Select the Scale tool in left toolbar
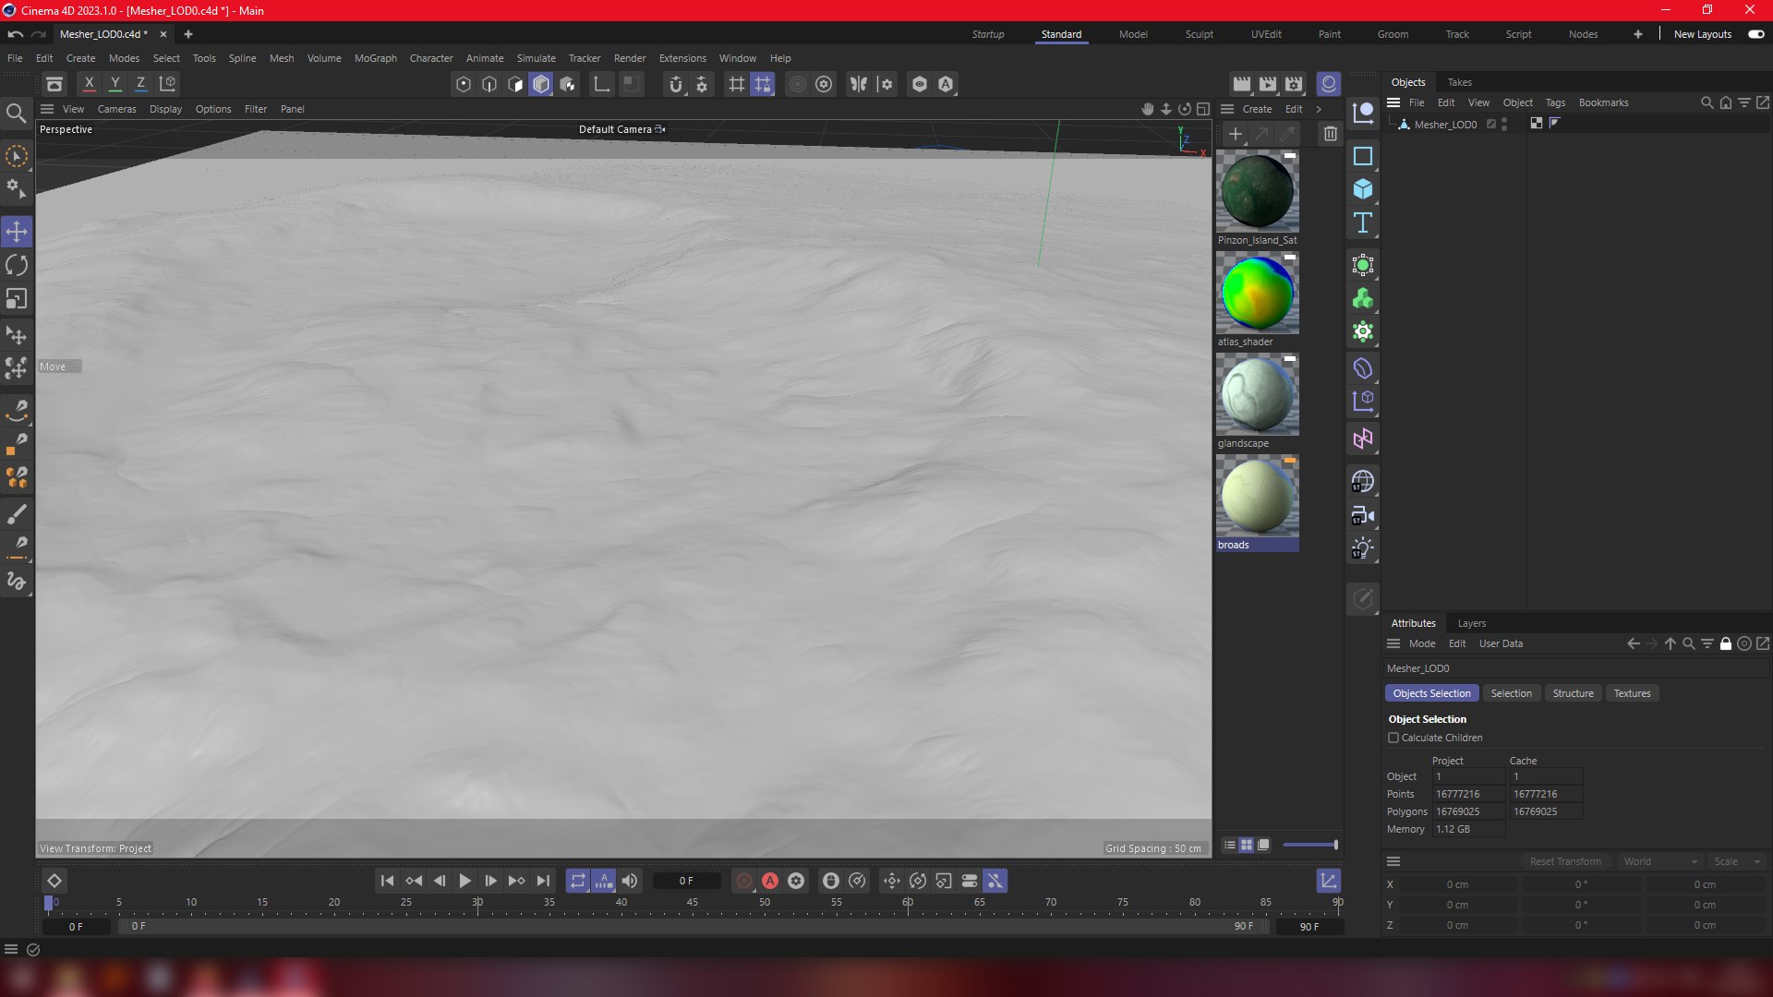 coord(17,299)
